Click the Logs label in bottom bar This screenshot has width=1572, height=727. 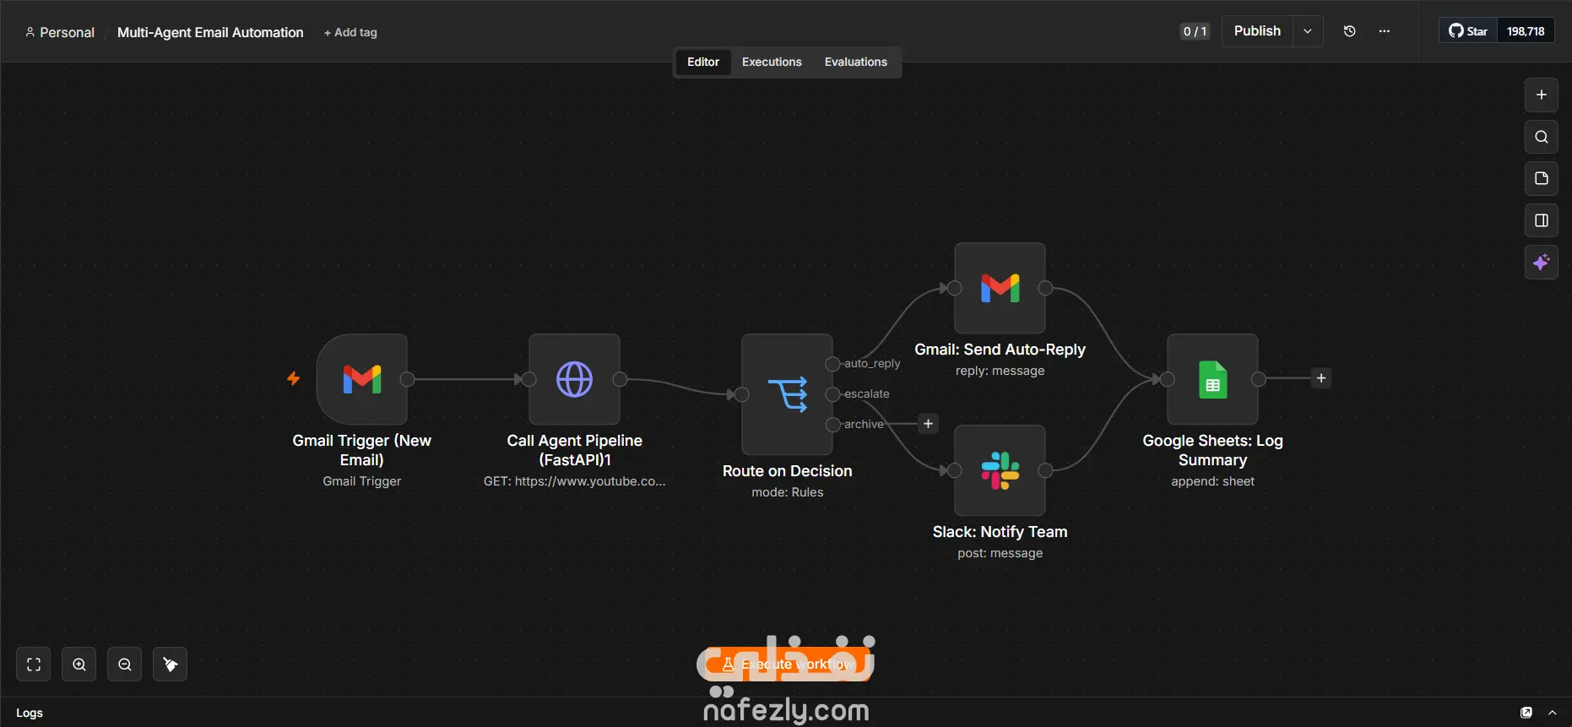(30, 713)
